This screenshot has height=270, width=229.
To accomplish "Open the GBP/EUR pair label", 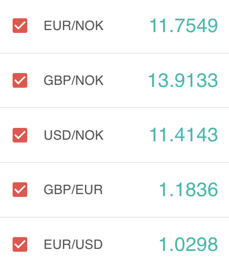I will [x=73, y=189].
